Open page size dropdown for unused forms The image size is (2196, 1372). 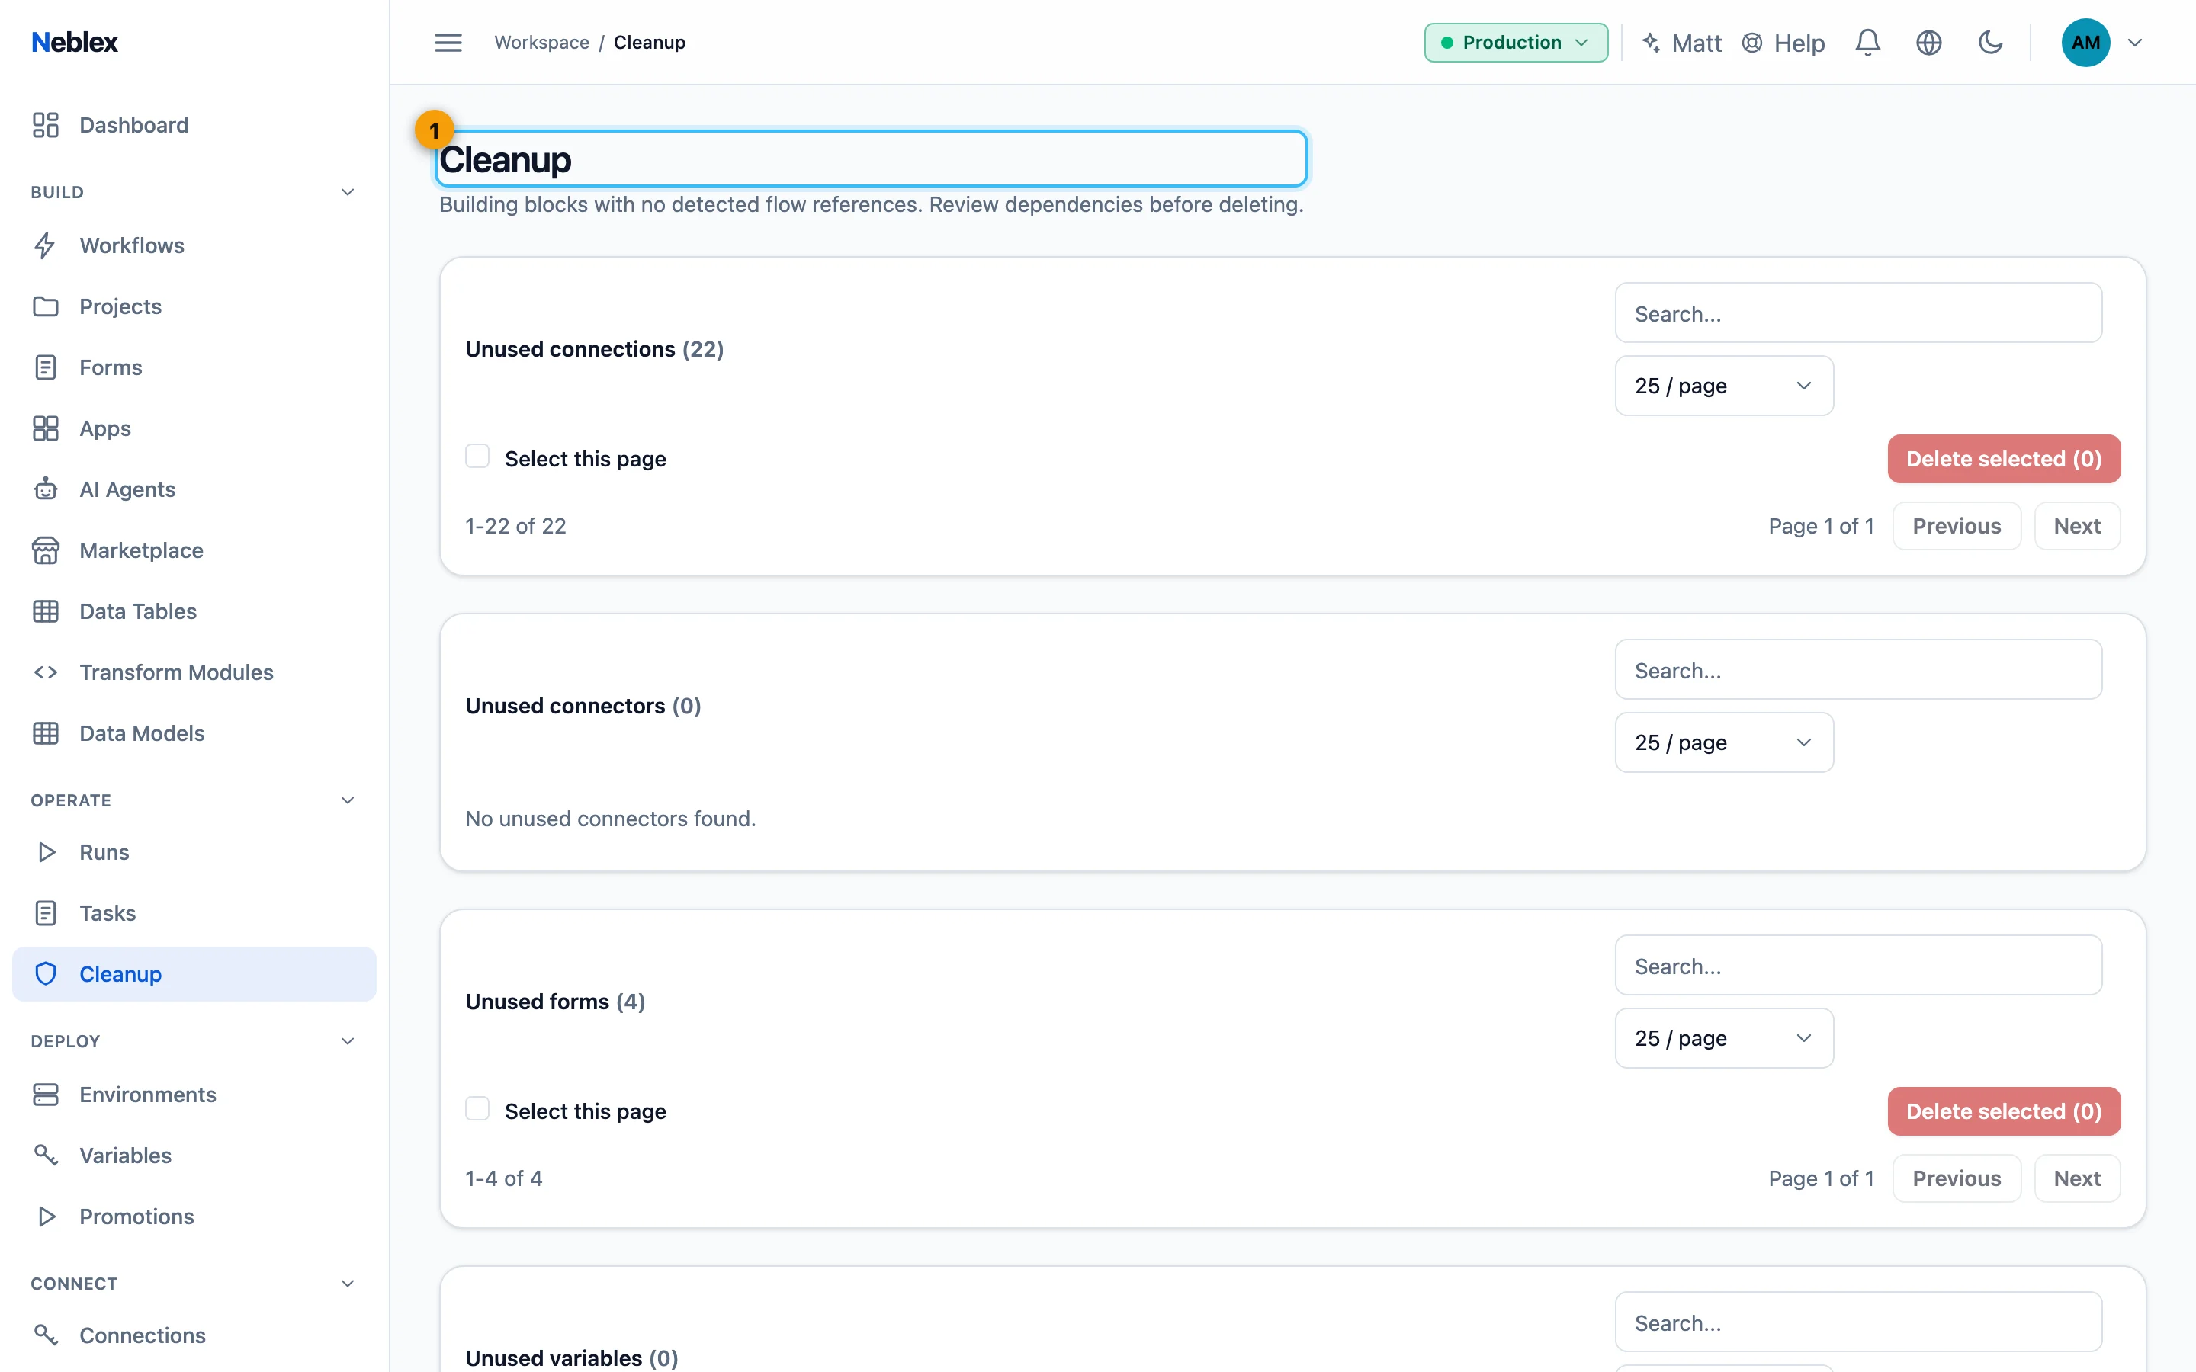click(x=1723, y=1038)
